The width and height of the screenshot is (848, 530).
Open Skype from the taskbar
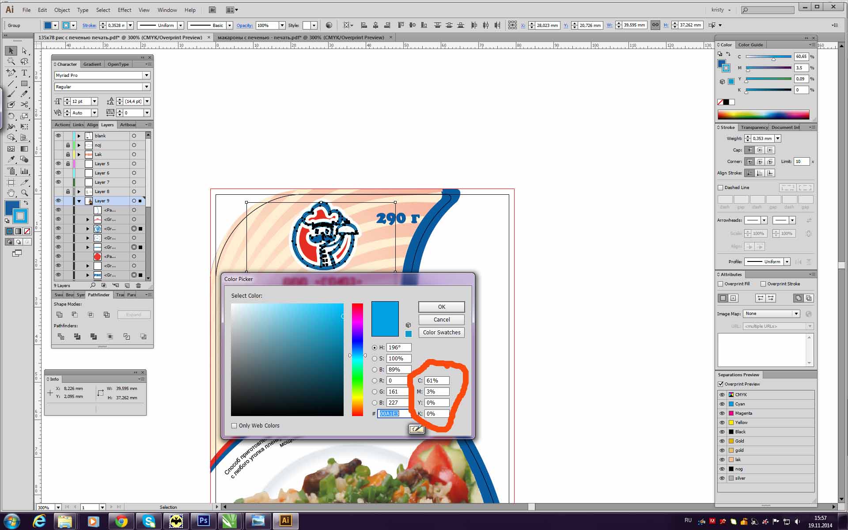click(149, 521)
